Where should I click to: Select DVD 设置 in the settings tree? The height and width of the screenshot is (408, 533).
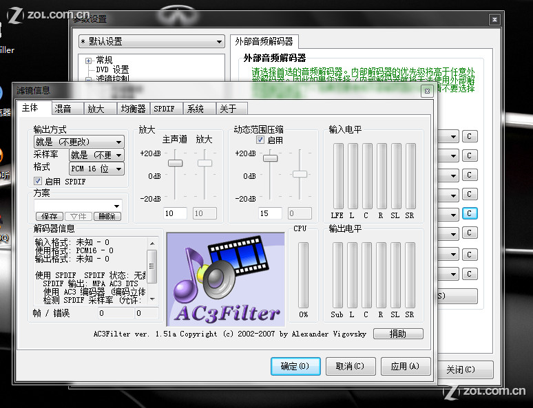112,69
